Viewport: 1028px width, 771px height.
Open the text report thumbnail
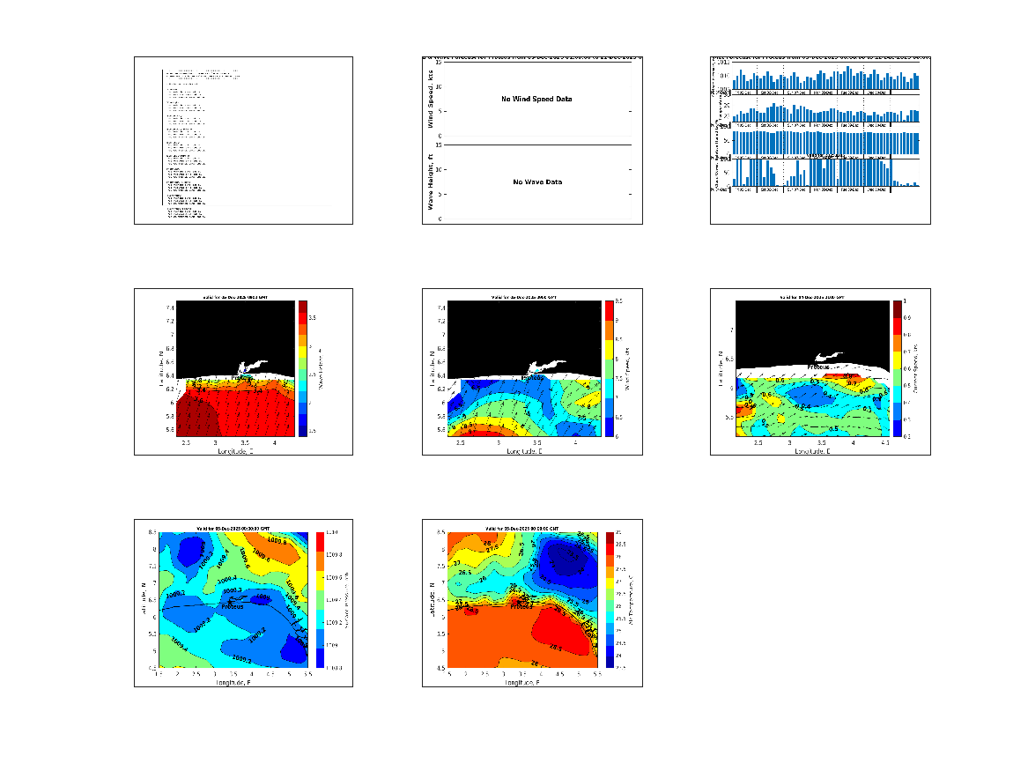coord(243,140)
